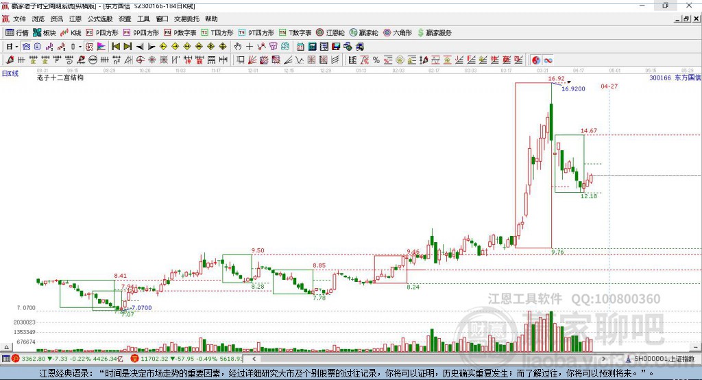The width and height of the screenshot is (702, 380).
Task: Select the zigzag wave line tool
Action: click(299, 60)
